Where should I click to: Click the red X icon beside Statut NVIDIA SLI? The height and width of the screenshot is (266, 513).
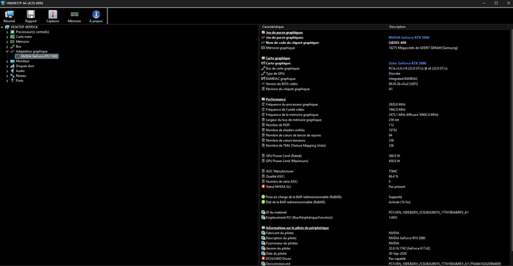tap(263, 187)
